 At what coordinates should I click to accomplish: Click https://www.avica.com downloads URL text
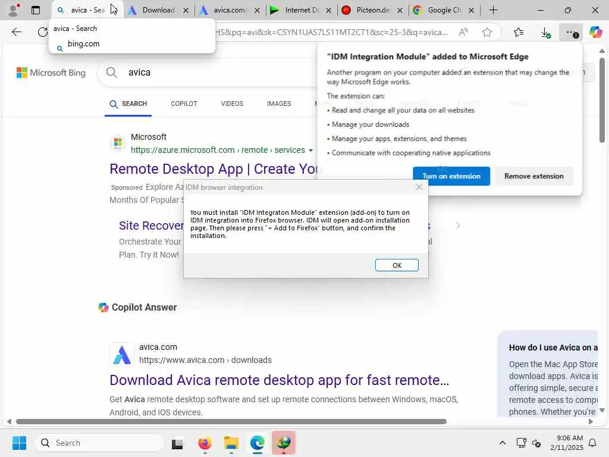tap(205, 360)
